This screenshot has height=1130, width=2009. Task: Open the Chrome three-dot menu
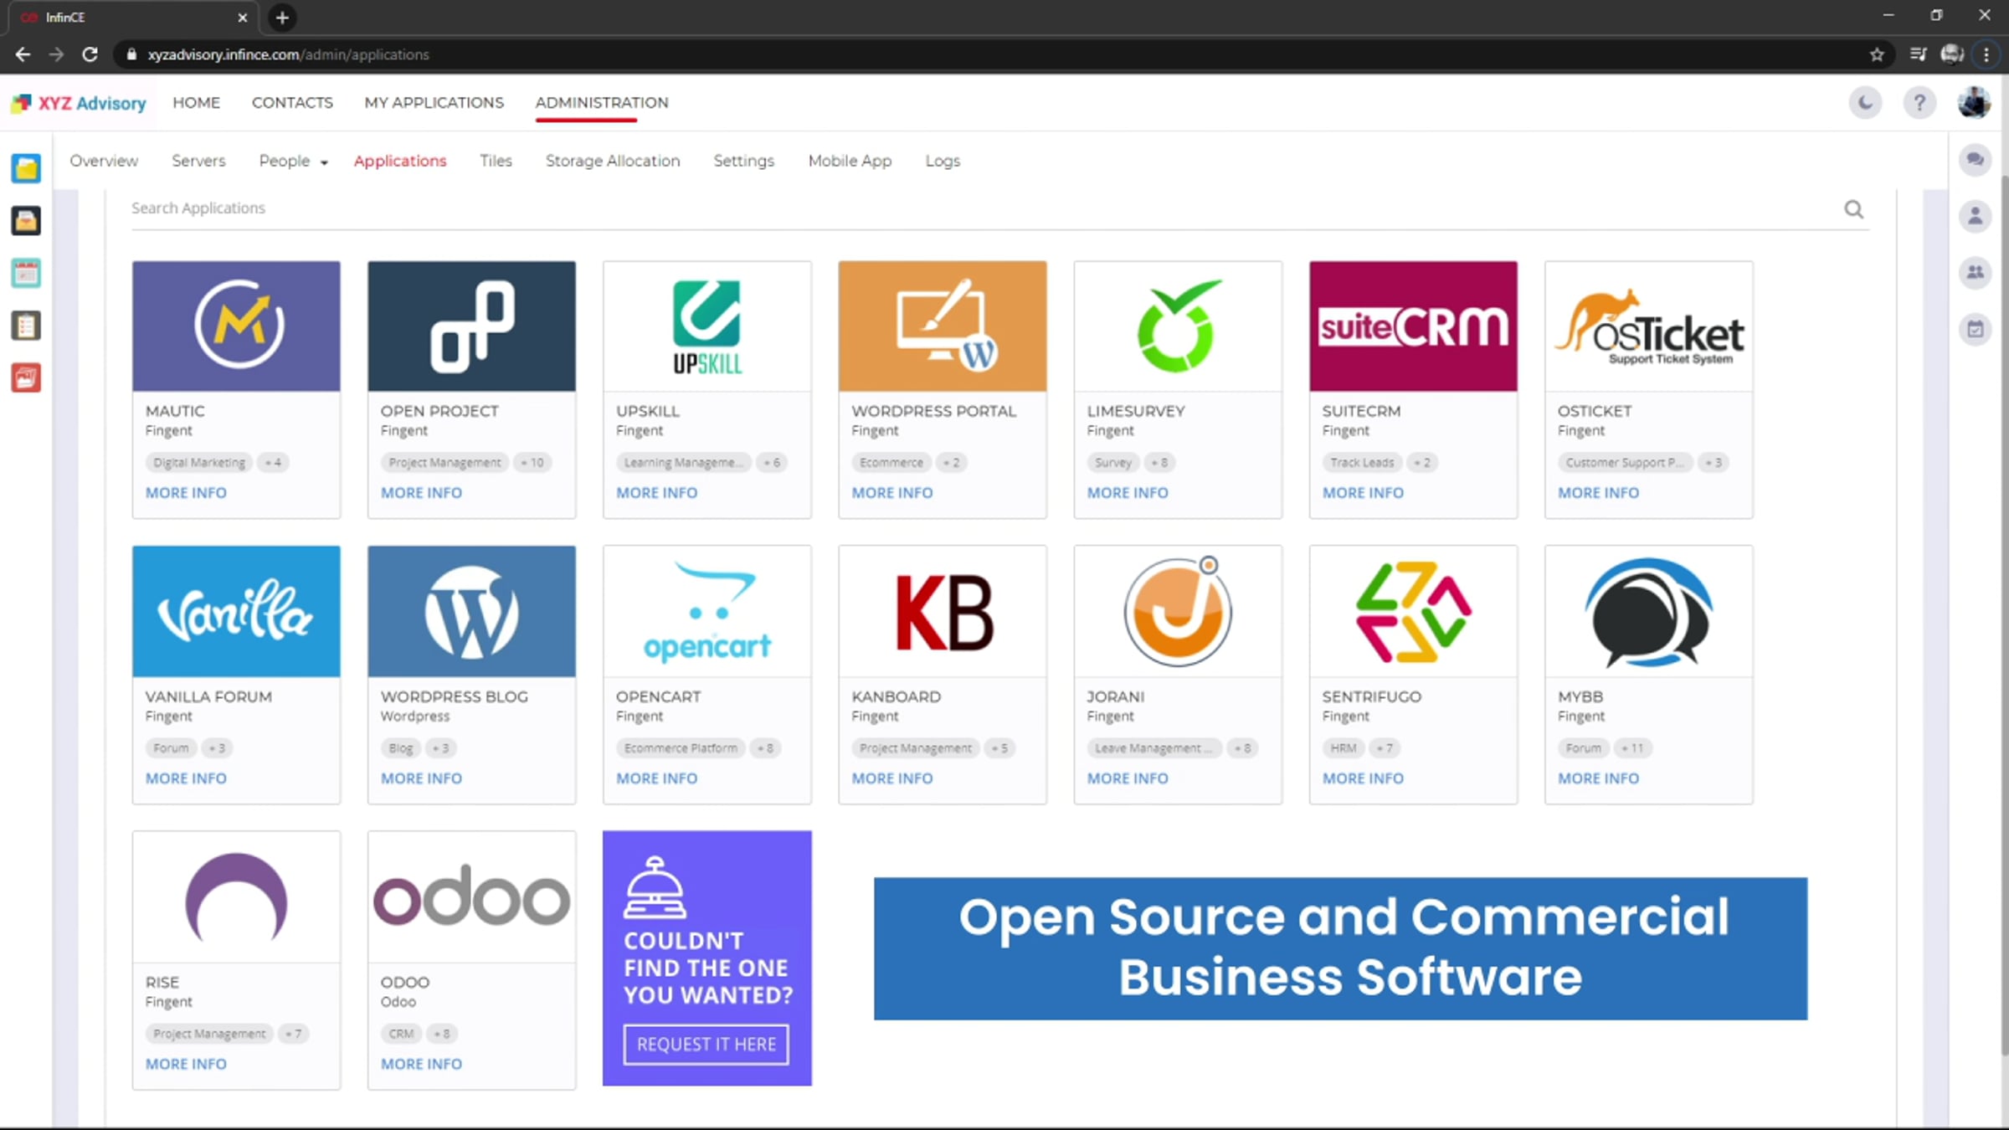pyautogui.click(x=1986, y=54)
